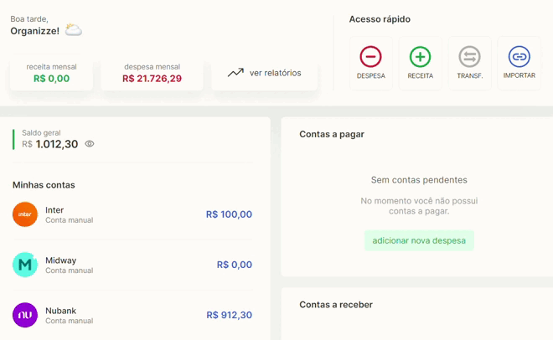553x340 pixels.
Task: Click the cloud weather icon beside Organizze
Action: (x=74, y=30)
